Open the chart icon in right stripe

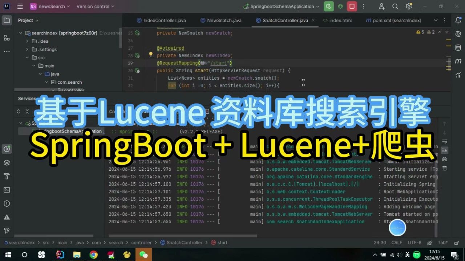tap(458, 75)
